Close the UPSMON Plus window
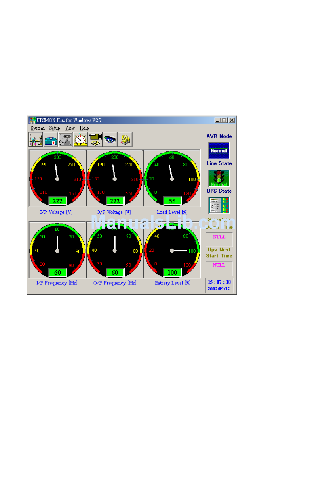Screen dimensions: 322x481 click(x=232, y=120)
